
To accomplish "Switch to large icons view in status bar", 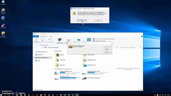I will [141, 90].
